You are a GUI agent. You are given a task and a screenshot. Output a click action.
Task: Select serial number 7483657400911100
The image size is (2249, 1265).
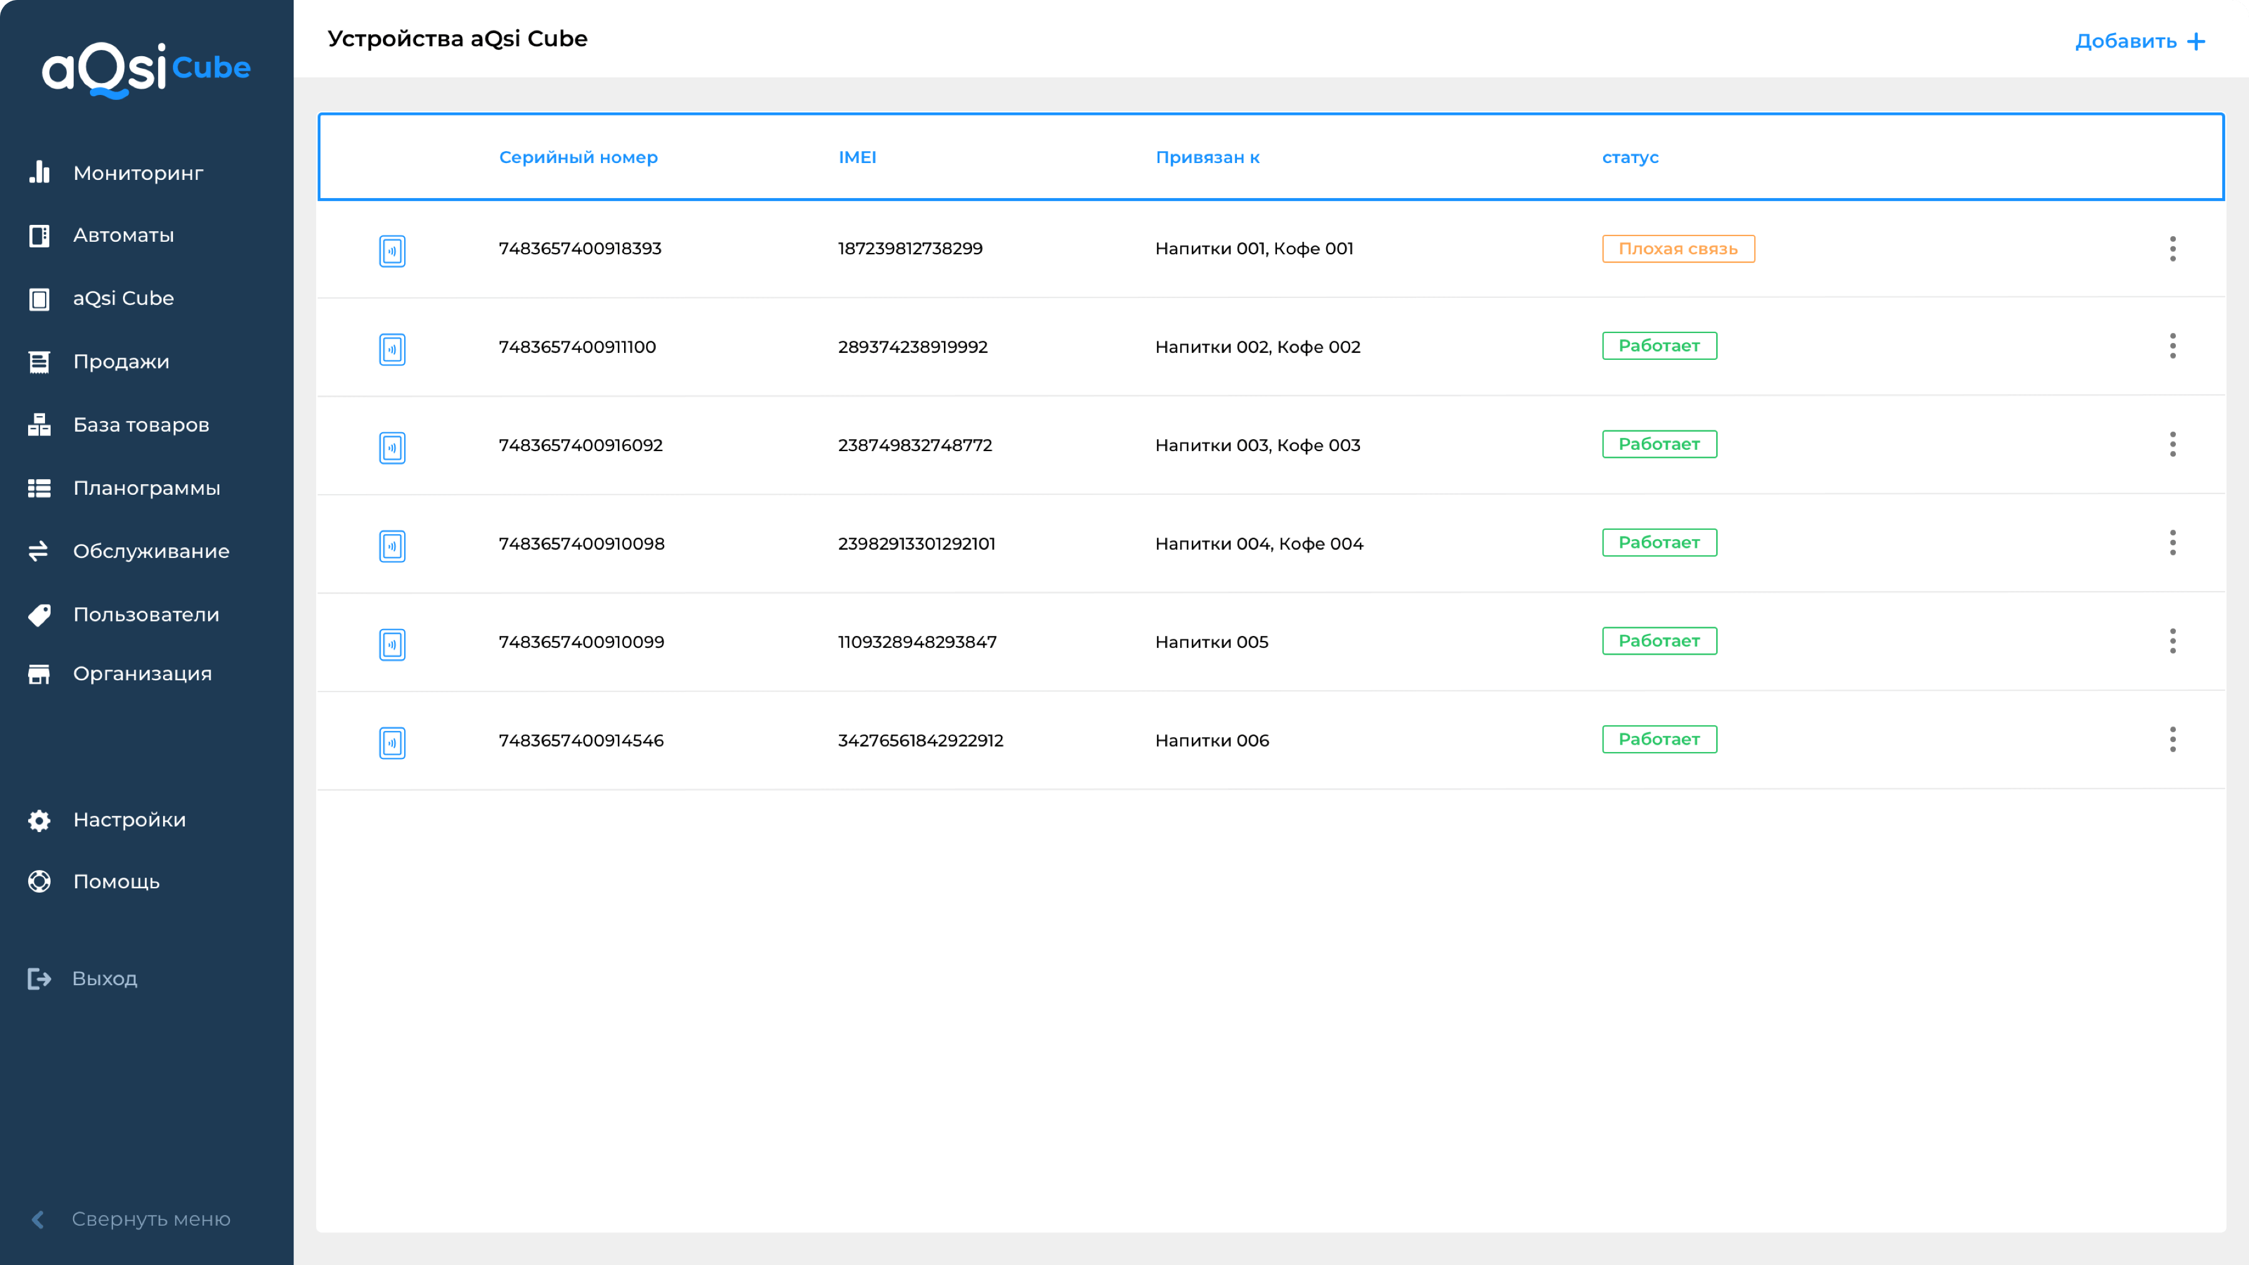pyautogui.click(x=577, y=347)
